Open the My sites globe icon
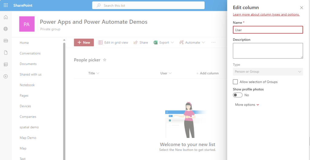This screenshot has width=310, height=160. [x=5, y=29]
